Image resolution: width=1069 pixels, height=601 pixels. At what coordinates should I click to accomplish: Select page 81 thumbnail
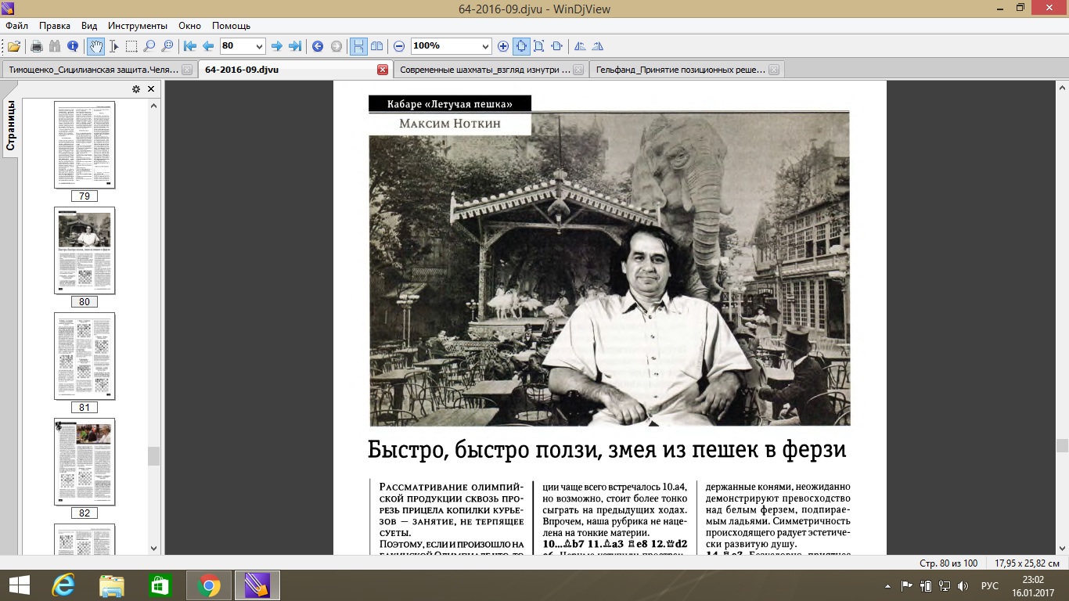click(x=85, y=356)
